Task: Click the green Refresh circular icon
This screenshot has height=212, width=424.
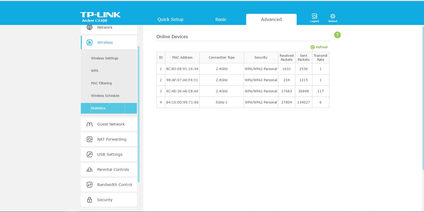Action: (313, 47)
